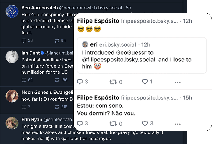Reply to Neon Genesis Ewangeli's Davos post
The width and height of the screenshot is (212, 144).
pos(24,107)
